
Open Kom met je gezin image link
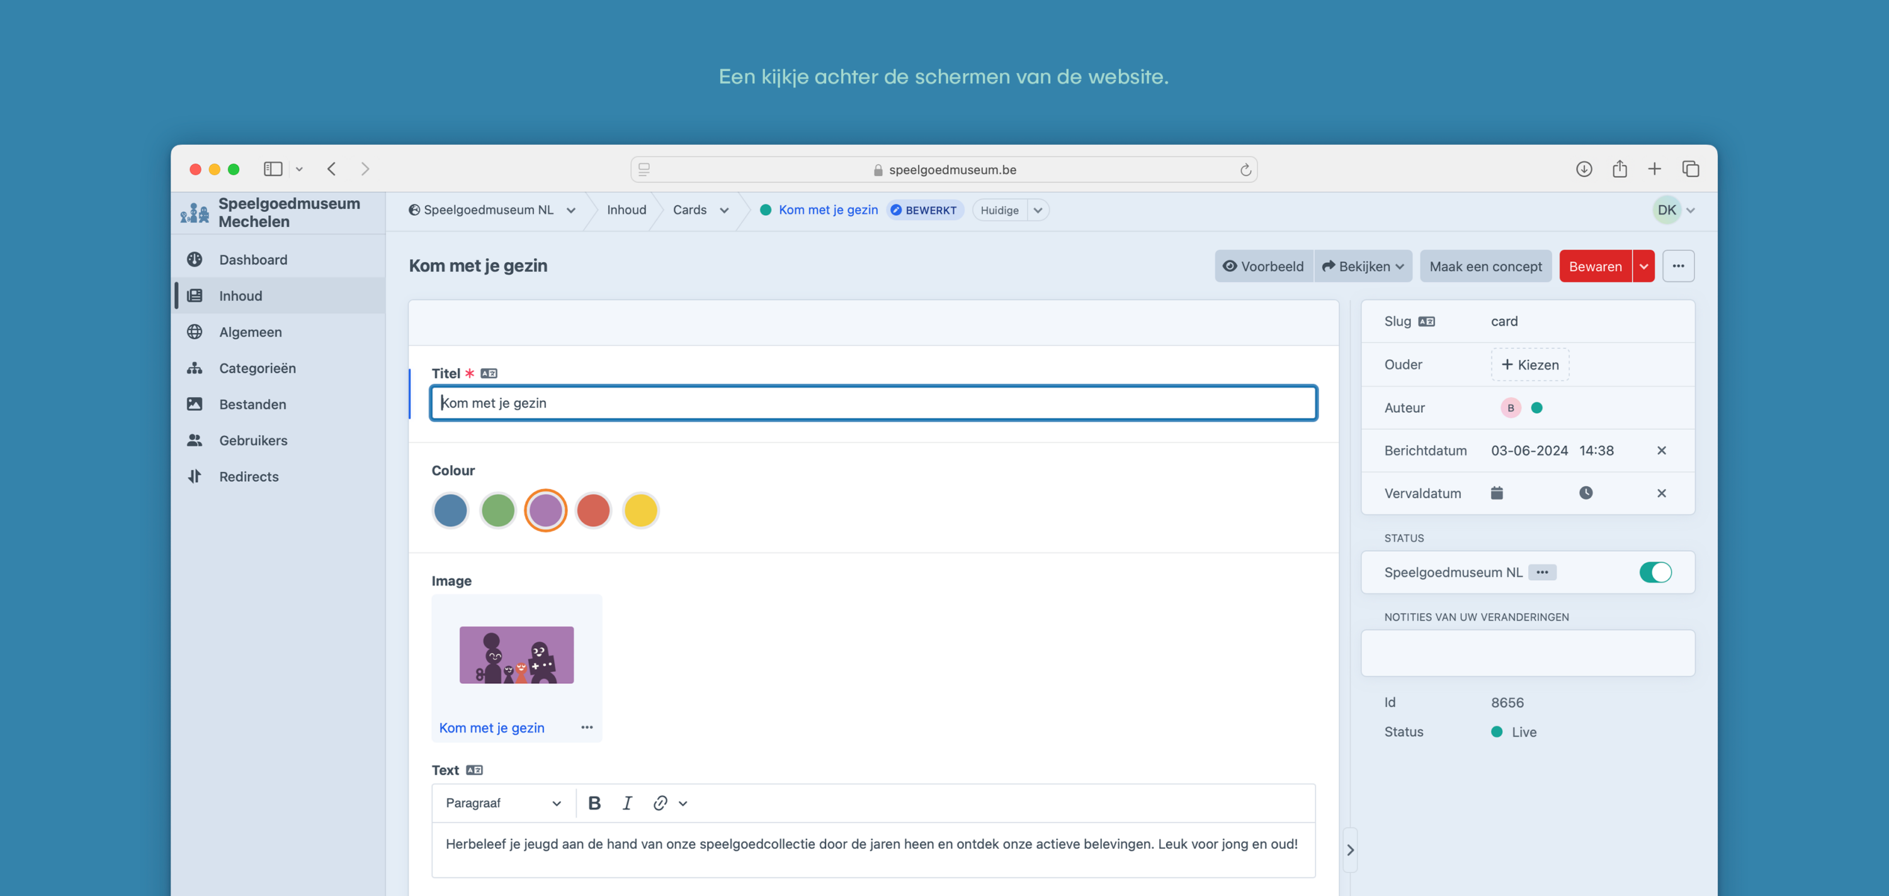point(491,727)
